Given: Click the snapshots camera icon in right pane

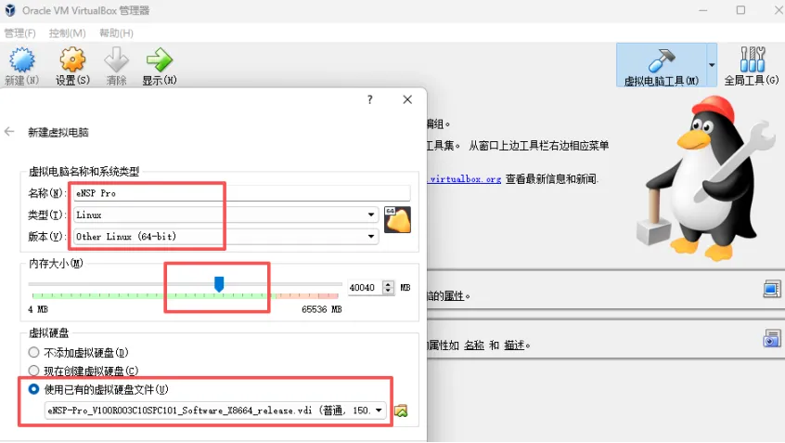Looking at the screenshot, I should 771,339.
